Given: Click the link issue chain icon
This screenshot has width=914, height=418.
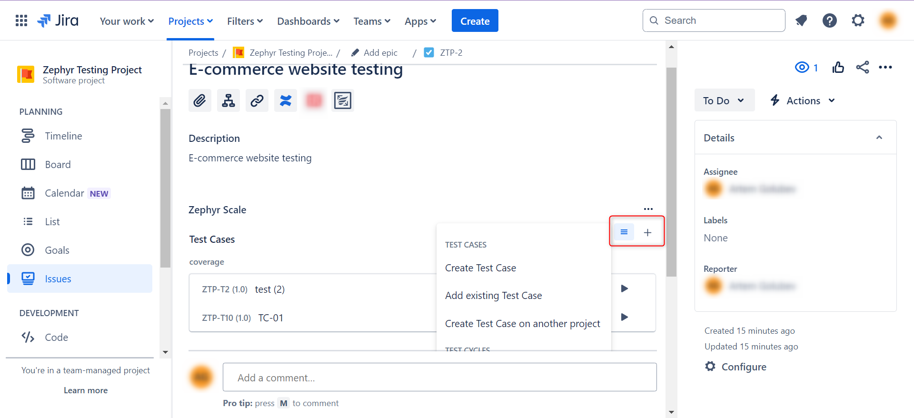Looking at the screenshot, I should tap(257, 100).
